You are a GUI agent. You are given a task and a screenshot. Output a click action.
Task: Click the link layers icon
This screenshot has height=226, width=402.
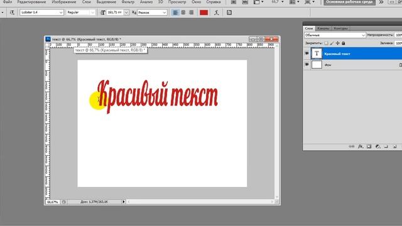click(352, 146)
